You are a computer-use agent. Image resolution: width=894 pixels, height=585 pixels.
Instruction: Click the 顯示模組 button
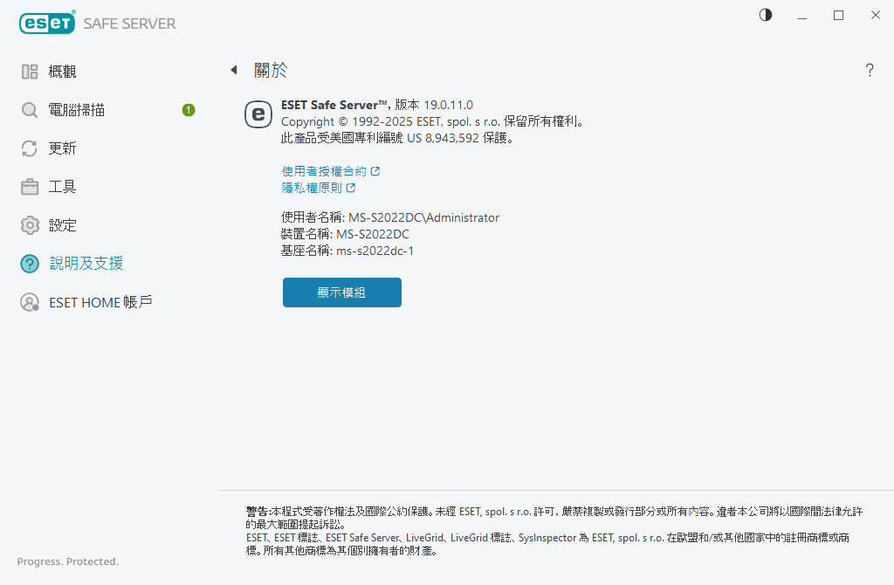(342, 292)
